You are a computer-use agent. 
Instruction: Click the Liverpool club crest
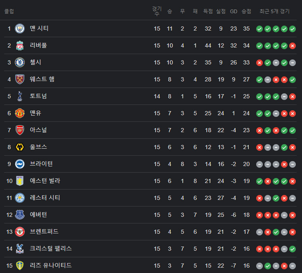(20, 45)
